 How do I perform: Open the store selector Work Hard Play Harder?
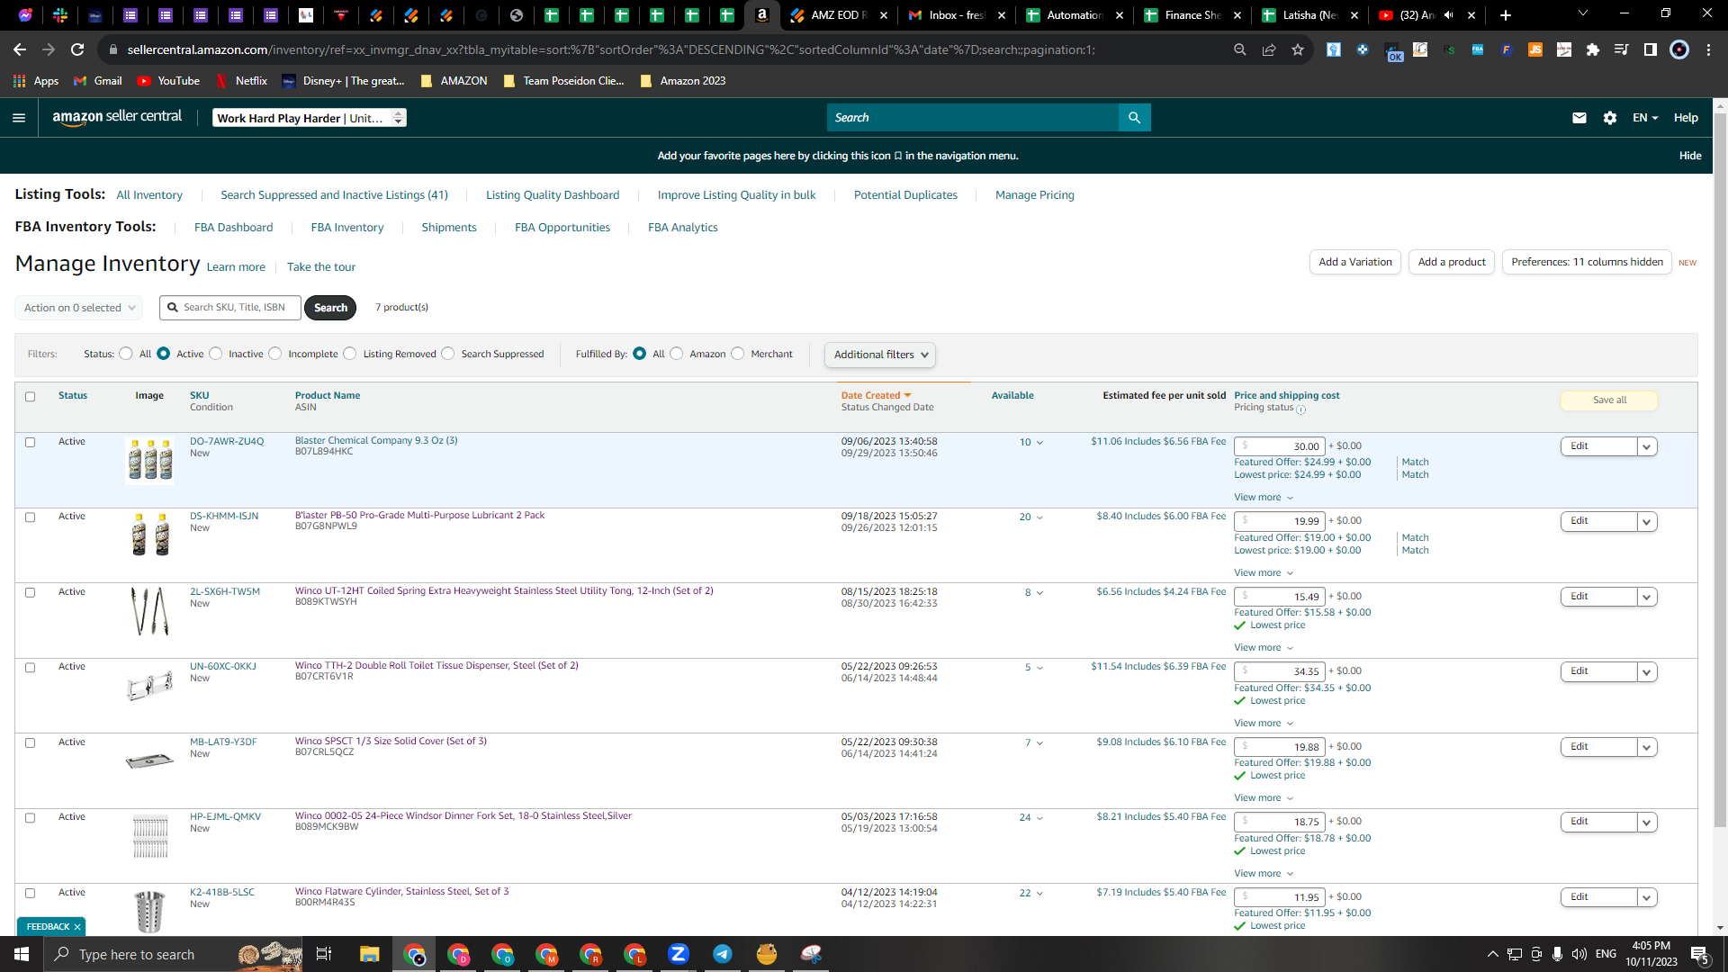click(x=310, y=118)
